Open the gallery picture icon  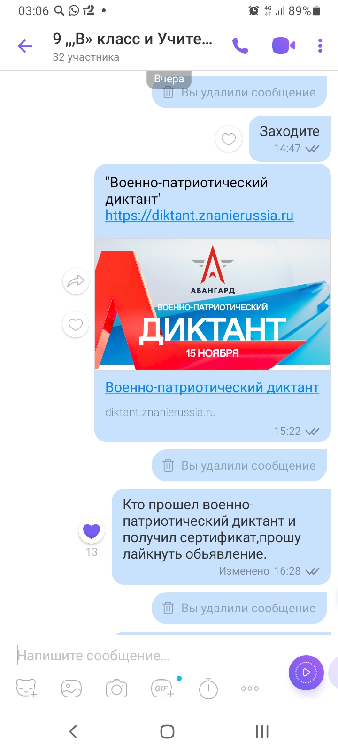[71, 689]
